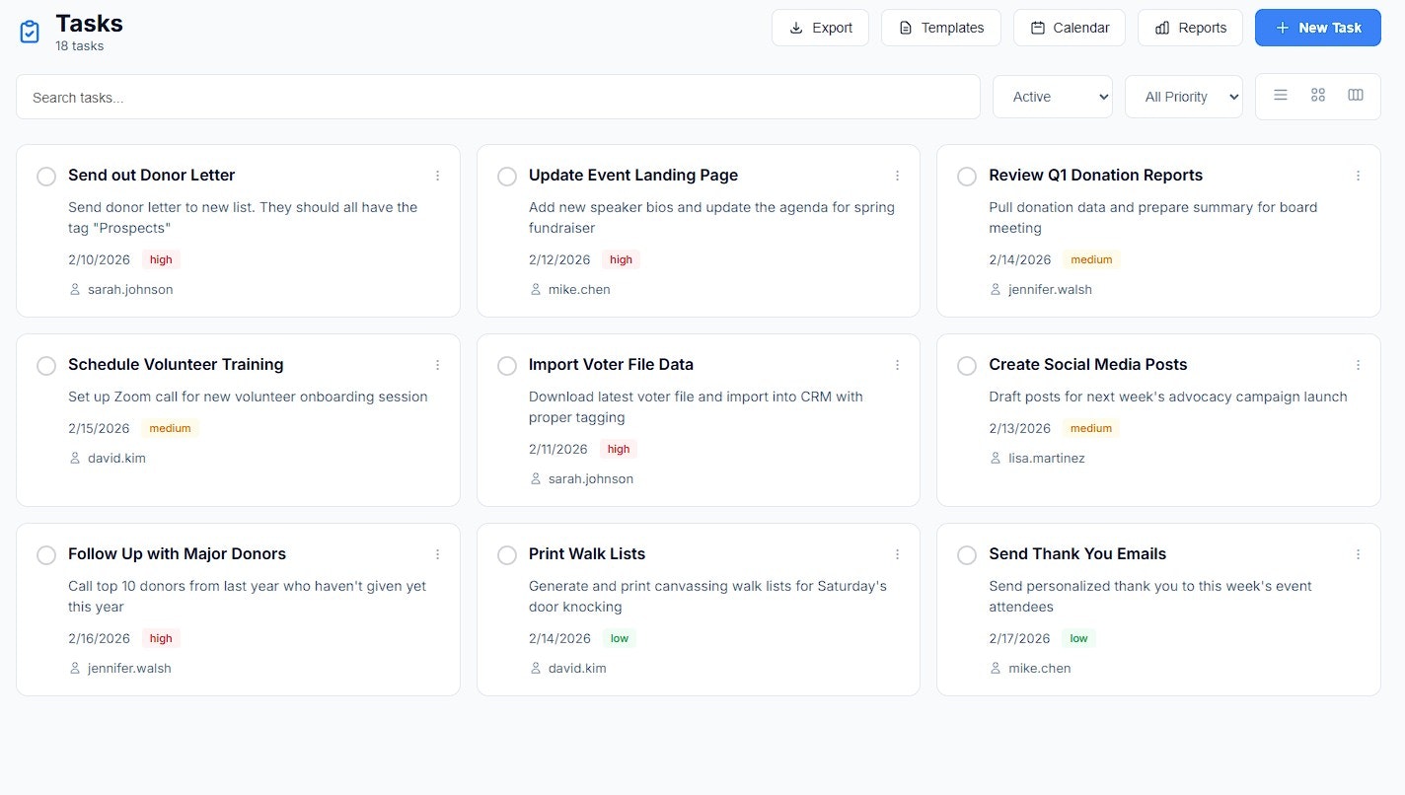Image resolution: width=1405 pixels, height=795 pixels.
Task: Click the Tasks clipboard logo icon
Action: (30, 32)
